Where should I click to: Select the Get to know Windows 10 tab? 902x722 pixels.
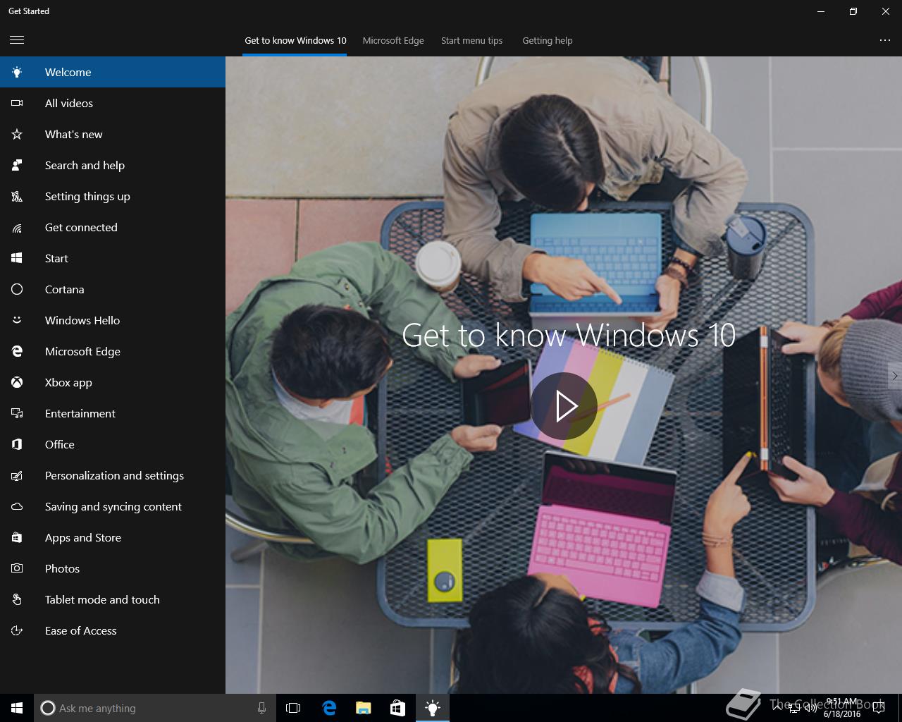point(295,40)
